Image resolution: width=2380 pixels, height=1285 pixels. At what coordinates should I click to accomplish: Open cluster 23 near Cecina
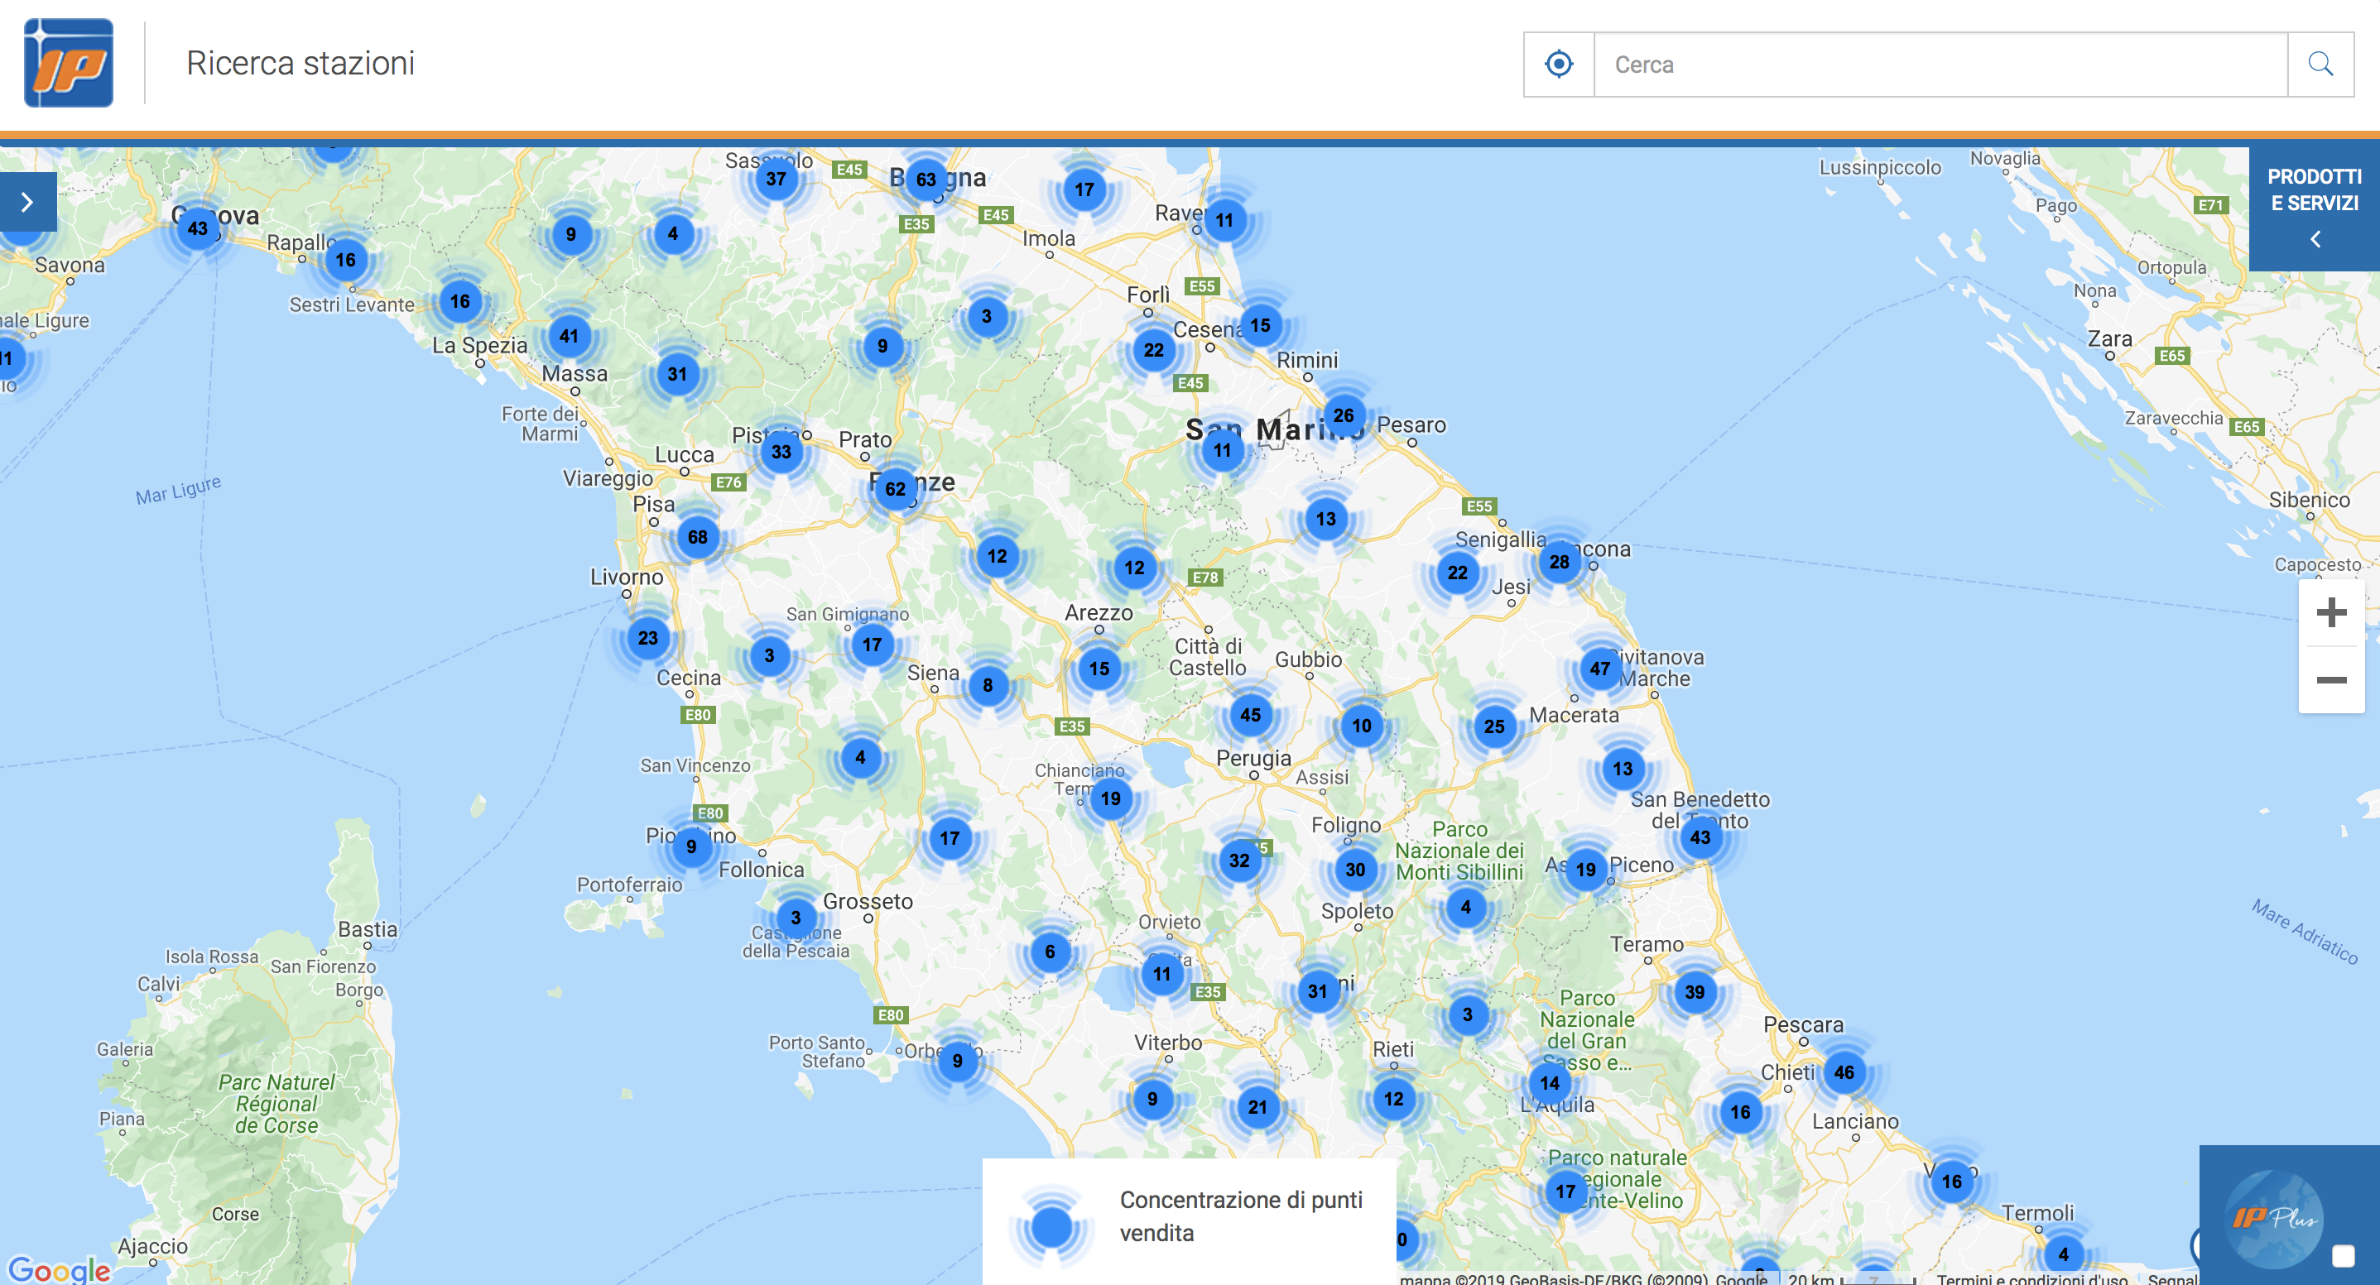[x=647, y=637]
